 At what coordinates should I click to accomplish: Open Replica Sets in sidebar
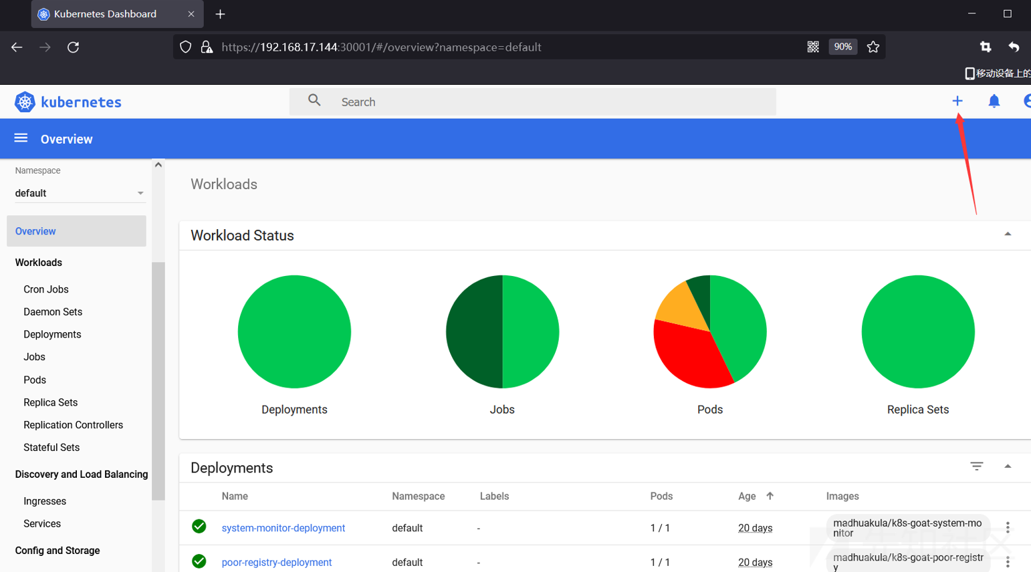click(x=50, y=402)
